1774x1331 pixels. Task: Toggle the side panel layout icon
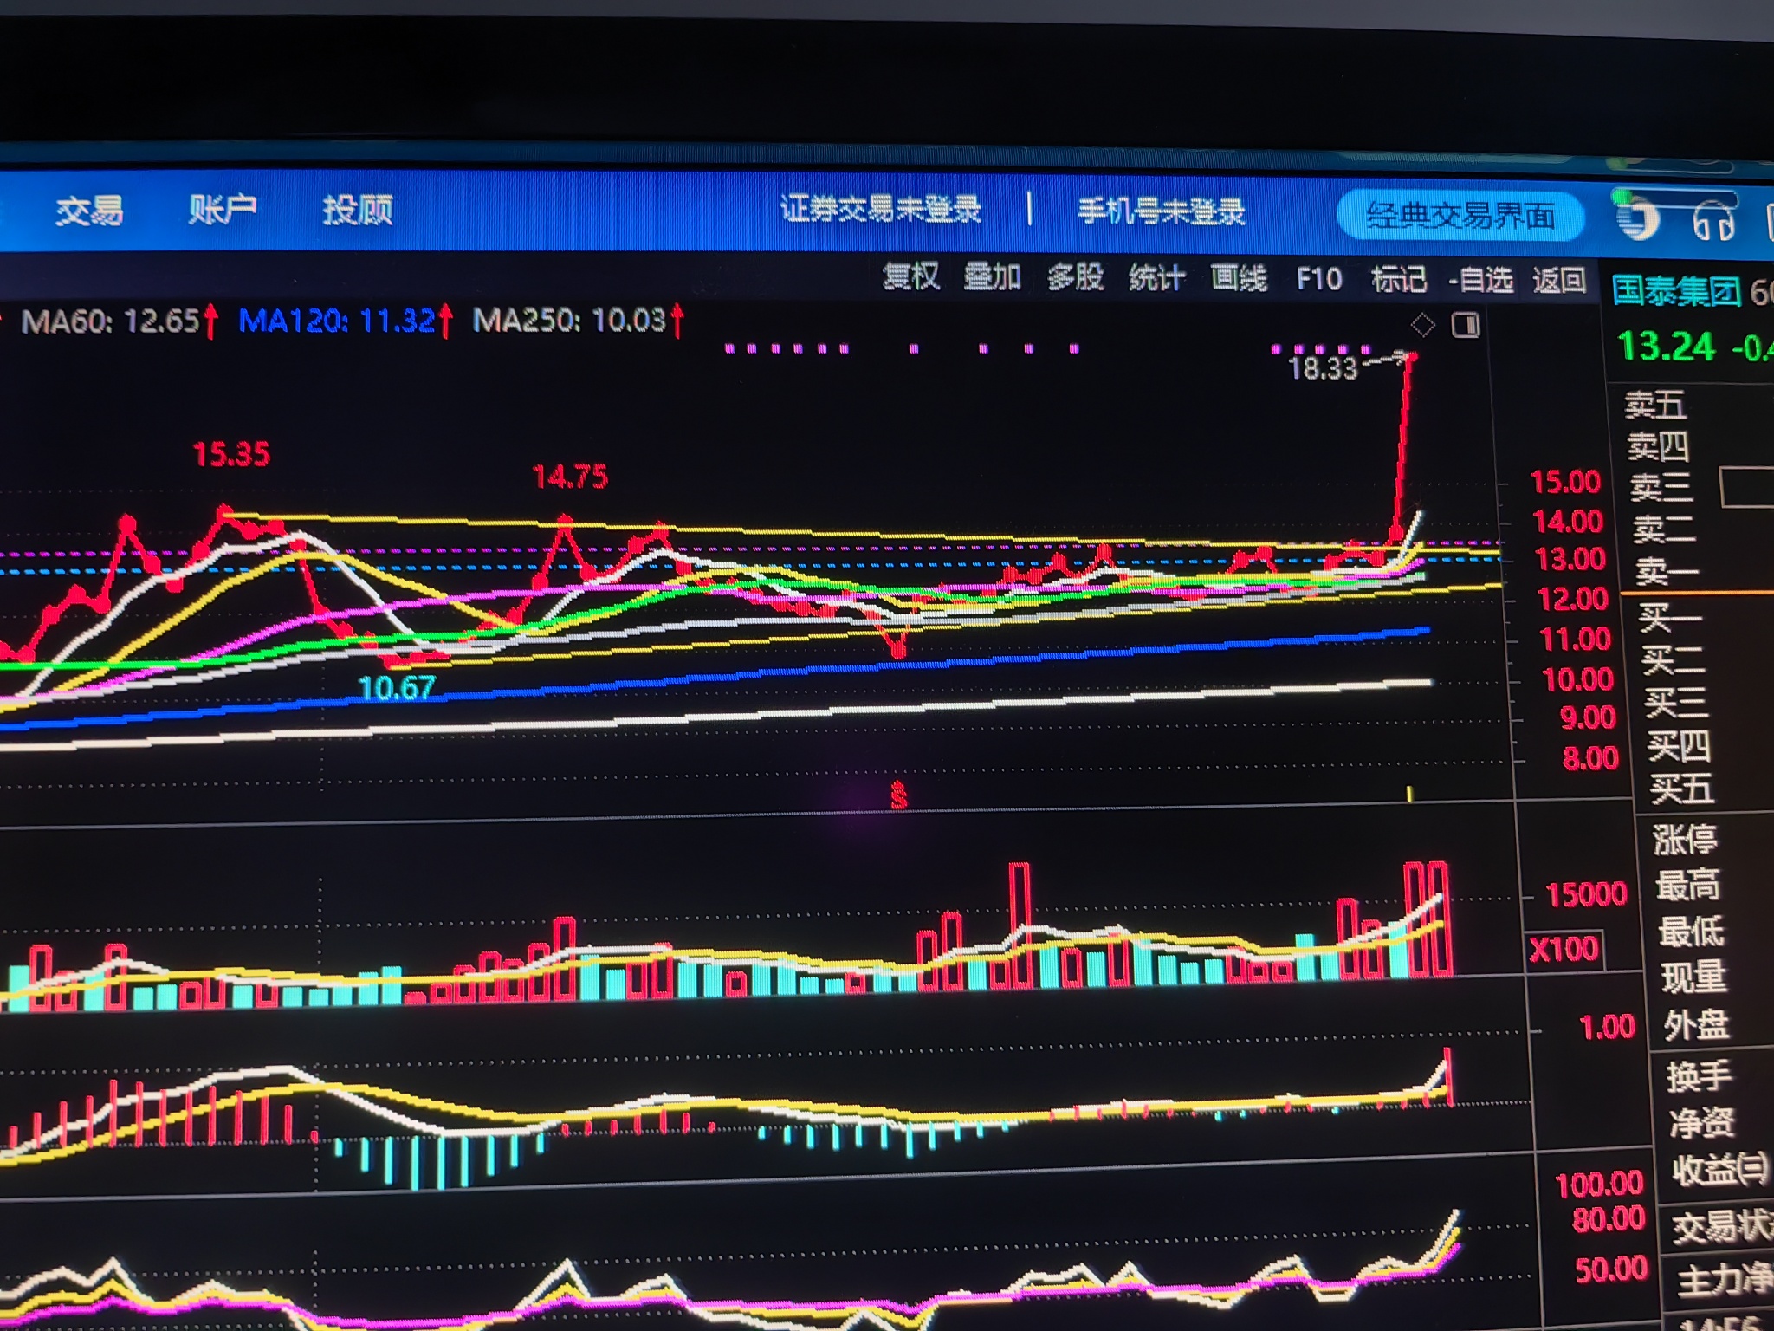pyautogui.click(x=1466, y=326)
